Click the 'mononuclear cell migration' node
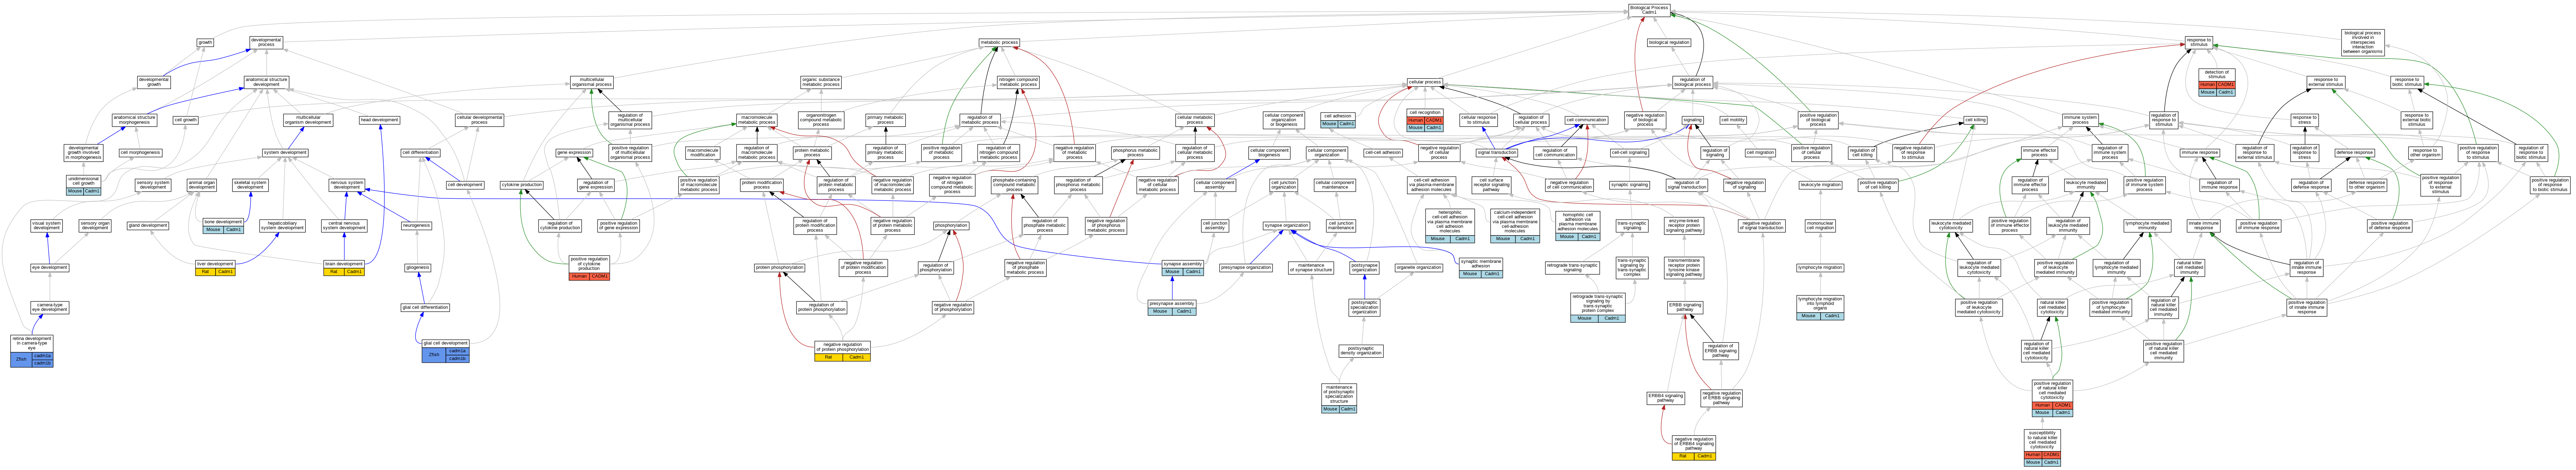 pyautogui.click(x=1820, y=225)
